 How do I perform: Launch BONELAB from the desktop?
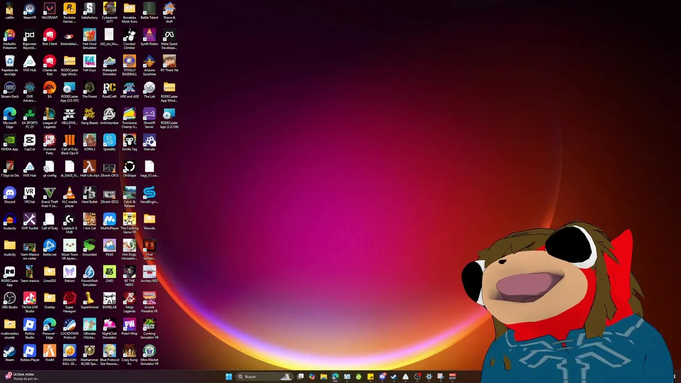coord(110,301)
